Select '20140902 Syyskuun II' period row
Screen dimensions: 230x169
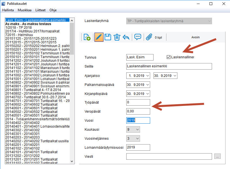(x=37, y=83)
